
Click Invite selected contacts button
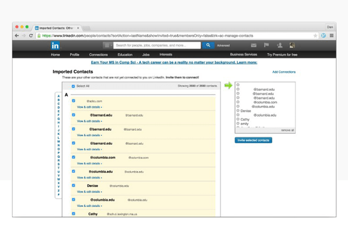point(253,140)
